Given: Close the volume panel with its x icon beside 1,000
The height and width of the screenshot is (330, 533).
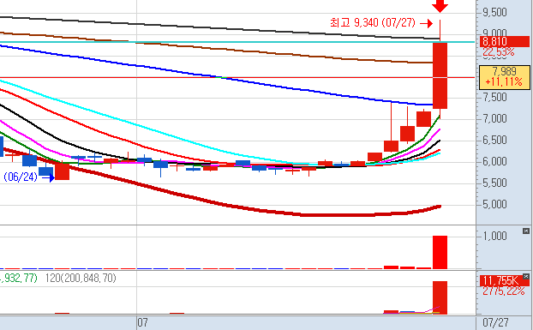Looking at the screenshot, I should 526,231.
